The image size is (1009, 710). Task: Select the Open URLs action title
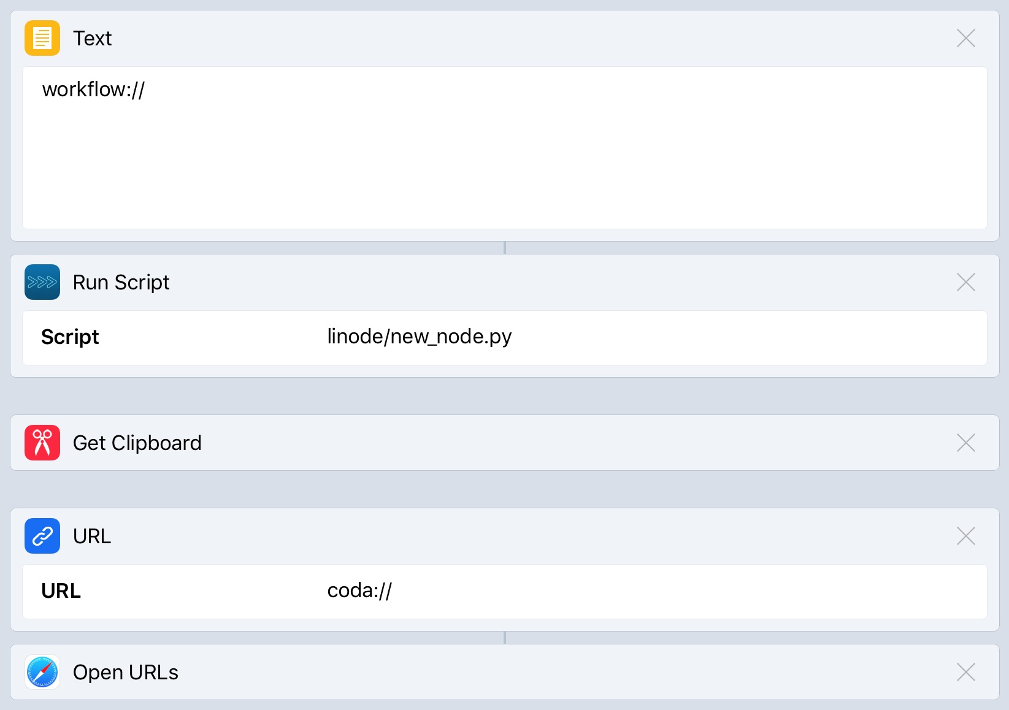(x=125, y=672)
